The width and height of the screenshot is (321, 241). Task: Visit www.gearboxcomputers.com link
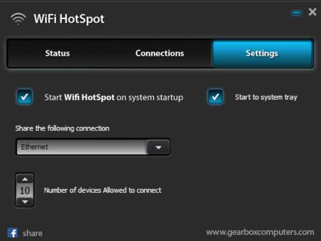click(260, 232)
